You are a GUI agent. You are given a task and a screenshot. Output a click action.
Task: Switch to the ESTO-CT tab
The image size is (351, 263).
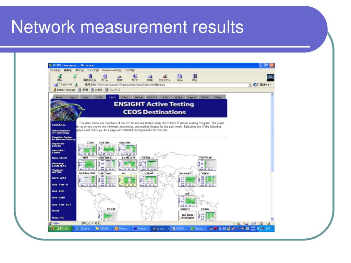pyautogui.click(x=152, y=97)
